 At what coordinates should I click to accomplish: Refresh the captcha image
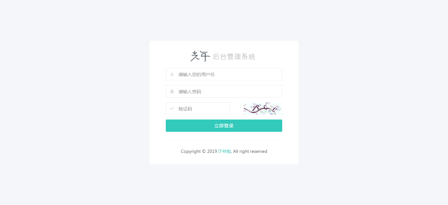(263, 108)
